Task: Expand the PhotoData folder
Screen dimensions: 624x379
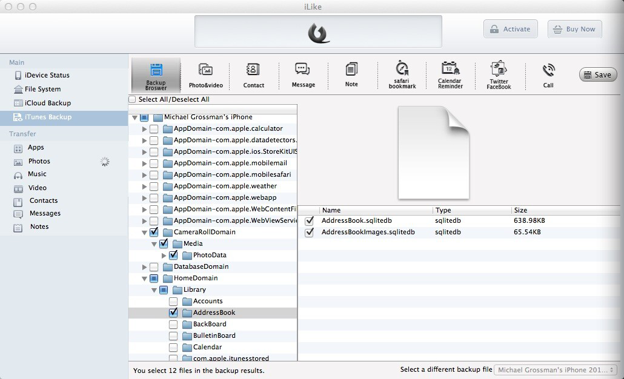Action: pos(164,255)
